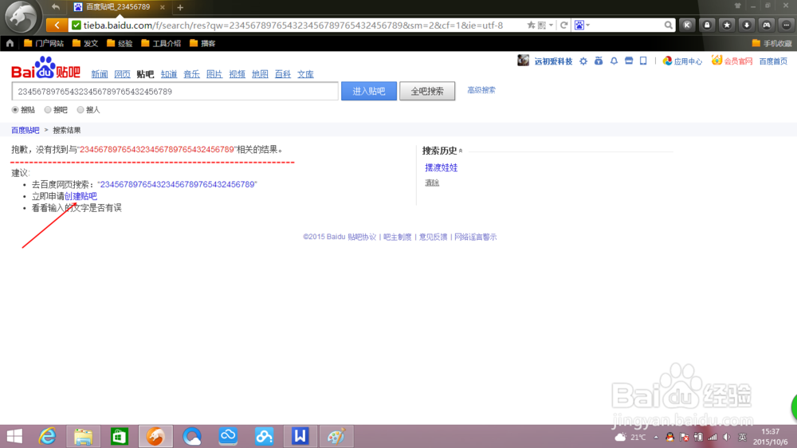This screenshot has height=448, width=797.
Task: Open the 意见反馈 footer link
Action: (x=433, y=237)
